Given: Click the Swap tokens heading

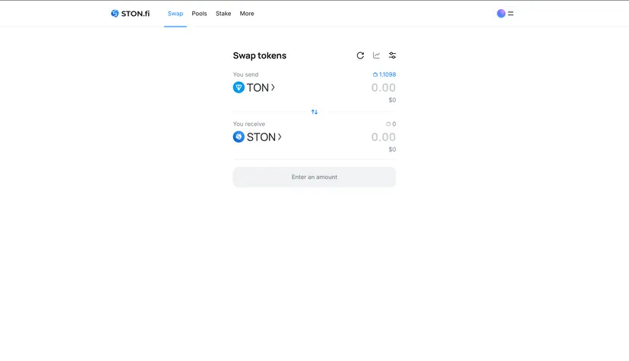Looking at the screenshot, I should tap(260, 55).
